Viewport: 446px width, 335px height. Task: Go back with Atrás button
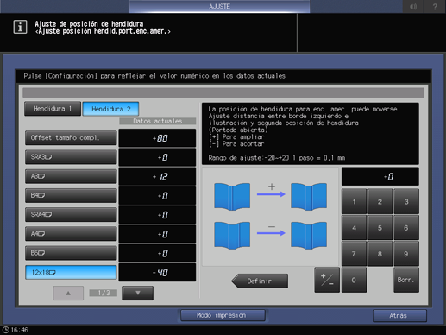[399, 316]
